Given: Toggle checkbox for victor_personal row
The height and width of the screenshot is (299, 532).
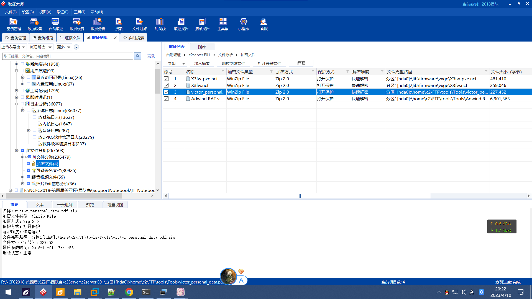Looking at the screenshot, I should click(166, 92).
